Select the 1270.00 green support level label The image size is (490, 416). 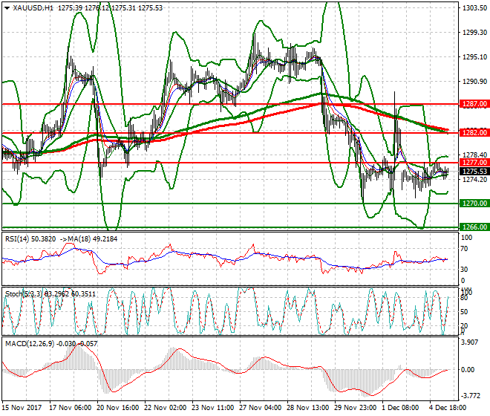(474, 204)
